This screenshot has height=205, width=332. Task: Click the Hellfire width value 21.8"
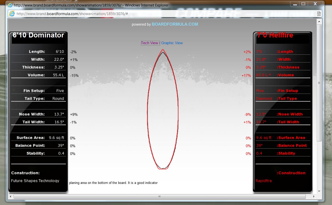261,60
